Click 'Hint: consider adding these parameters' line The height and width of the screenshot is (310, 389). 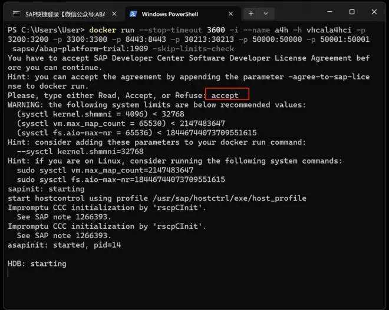157,142
